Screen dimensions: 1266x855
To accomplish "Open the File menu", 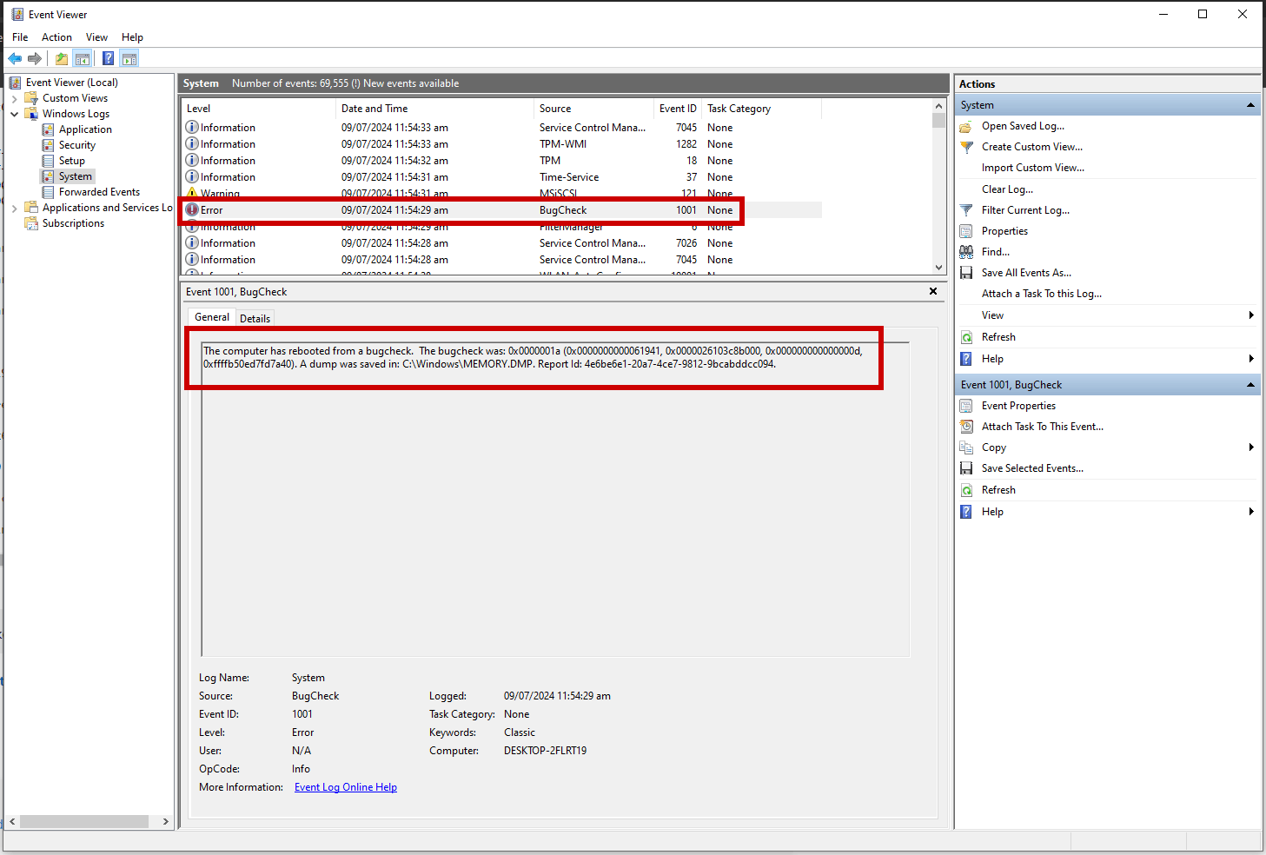I will (20, 37).
